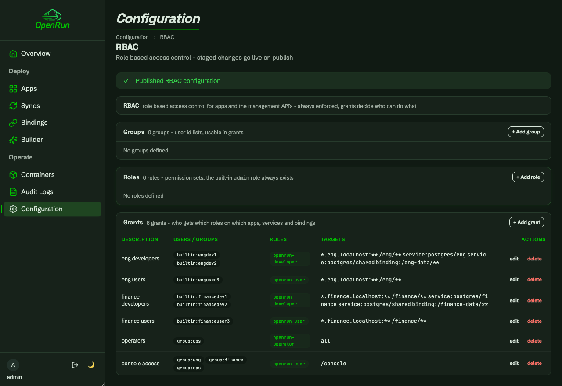Go to Syncs in sidebar
The width and height of the screenshot is (562, 386).
(x=53, y=106)
